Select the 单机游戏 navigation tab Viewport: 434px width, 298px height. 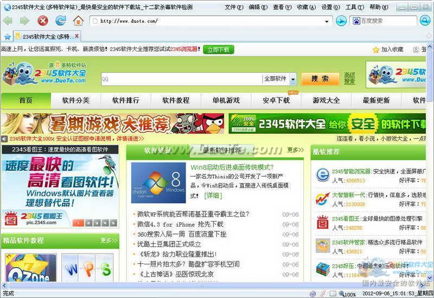[226, 100]
